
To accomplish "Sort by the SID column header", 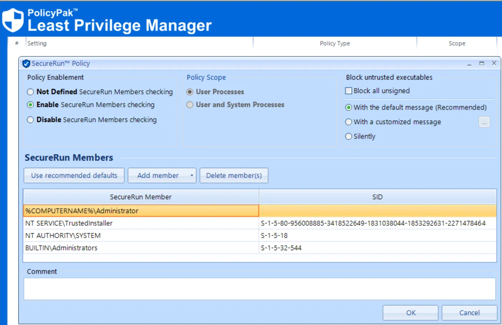I will tap(377, 197).
